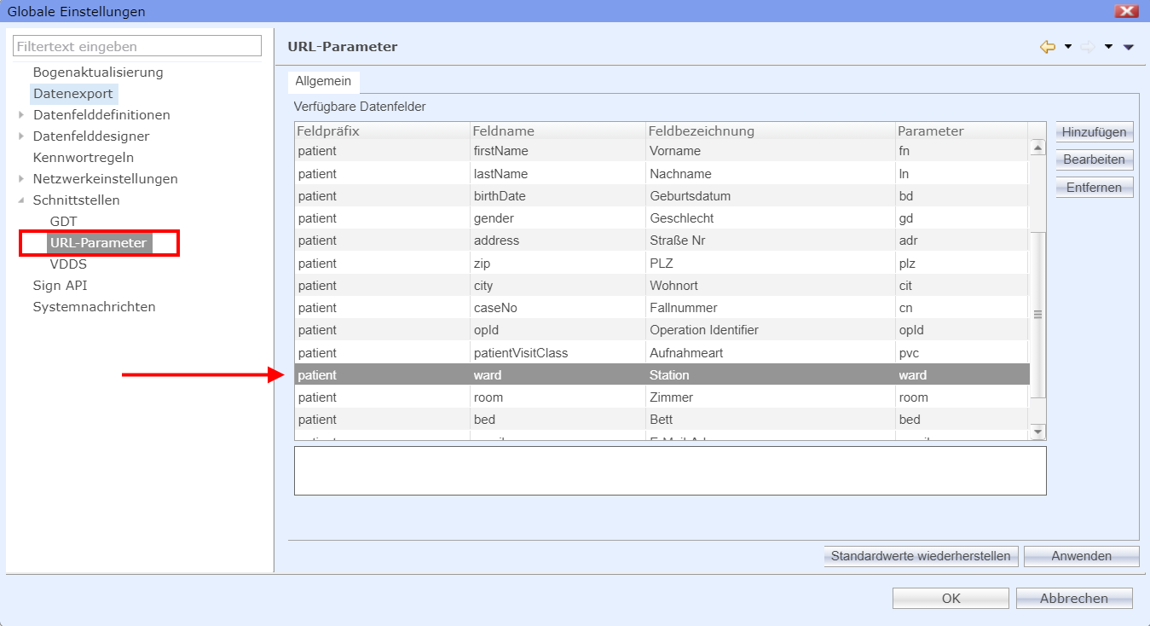Click the table scrollbar up arrow

[1037, 148]
